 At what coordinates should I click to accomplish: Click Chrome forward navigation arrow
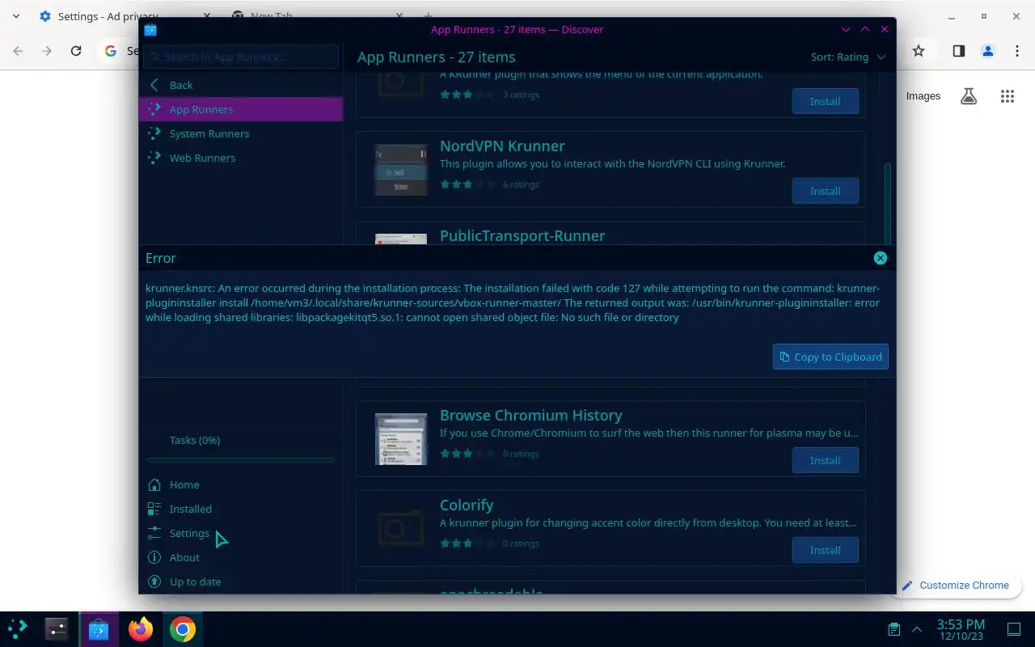[x=47, y=51]
